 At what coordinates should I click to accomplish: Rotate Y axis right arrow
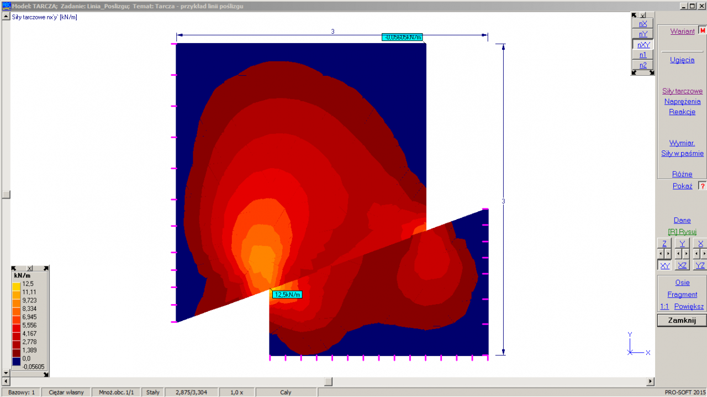pos(686,254)
